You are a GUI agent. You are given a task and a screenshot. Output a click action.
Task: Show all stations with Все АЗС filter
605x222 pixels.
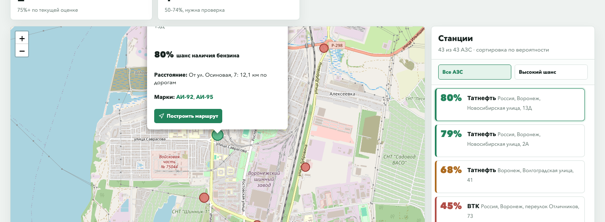pyautogui.click(x=474, y=72)
